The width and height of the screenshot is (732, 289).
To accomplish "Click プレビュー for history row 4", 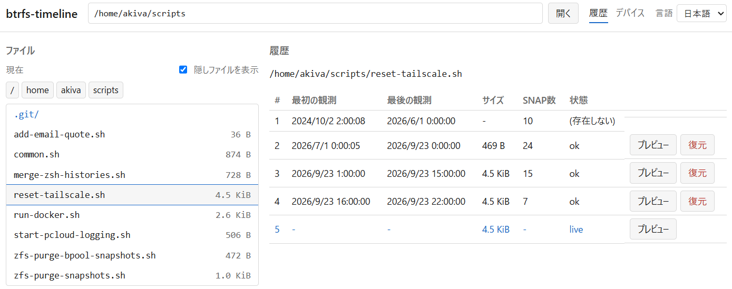I will pyautogui.click(x=653, y=201).
